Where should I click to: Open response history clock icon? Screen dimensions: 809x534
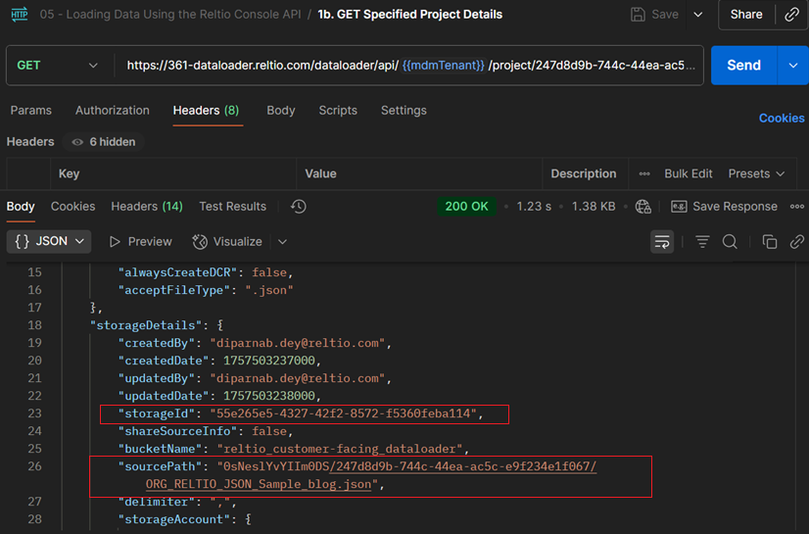click(x=299, y=207)
